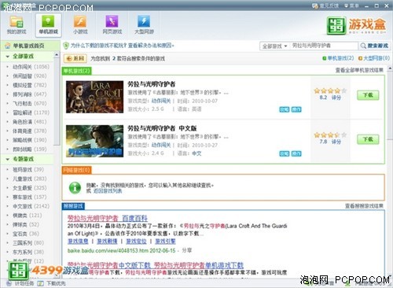393x288 pixels.
Task: Click the home icon beside 单机游戏首页
Action: (8, 46)
